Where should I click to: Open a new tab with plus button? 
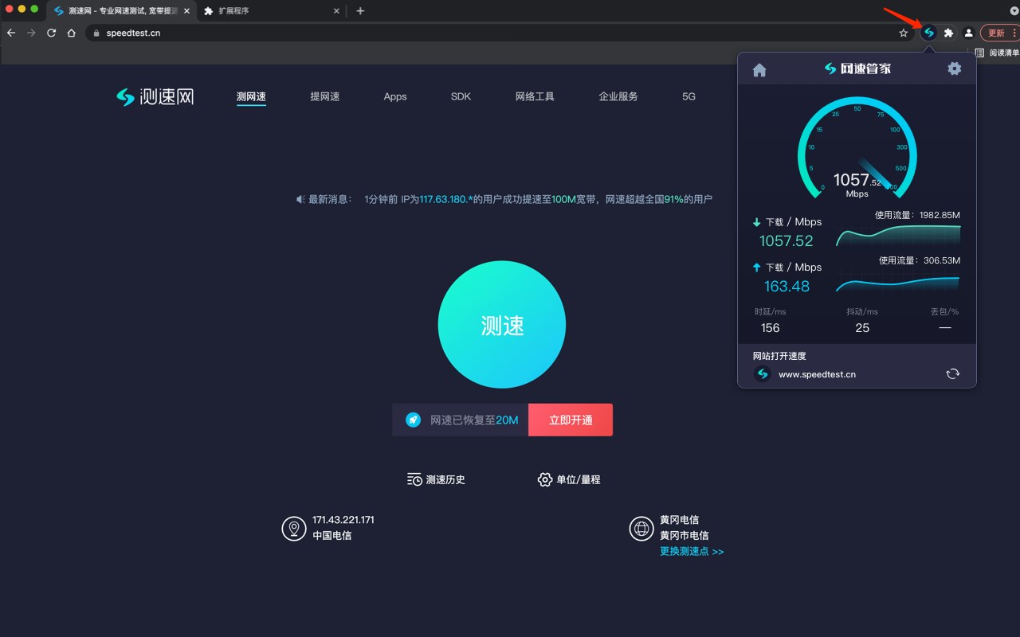coord(360,10)
